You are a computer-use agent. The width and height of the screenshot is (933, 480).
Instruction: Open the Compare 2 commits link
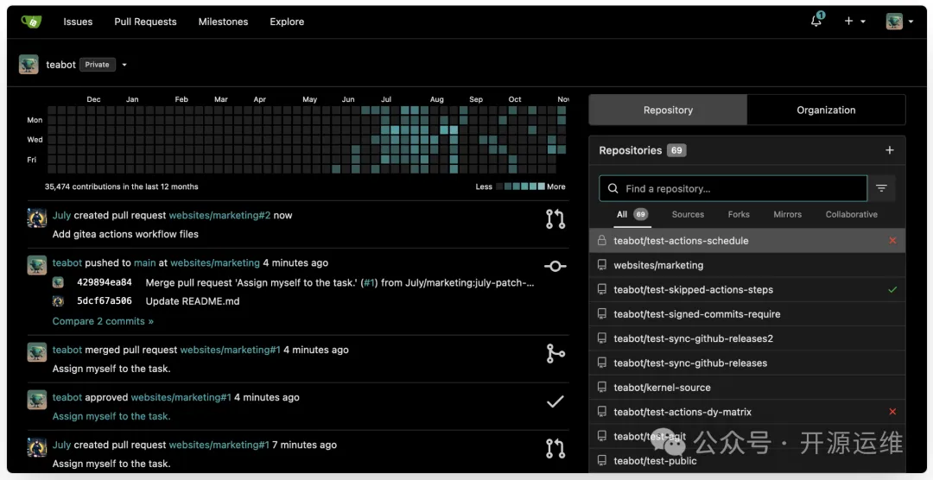[103, 321]
